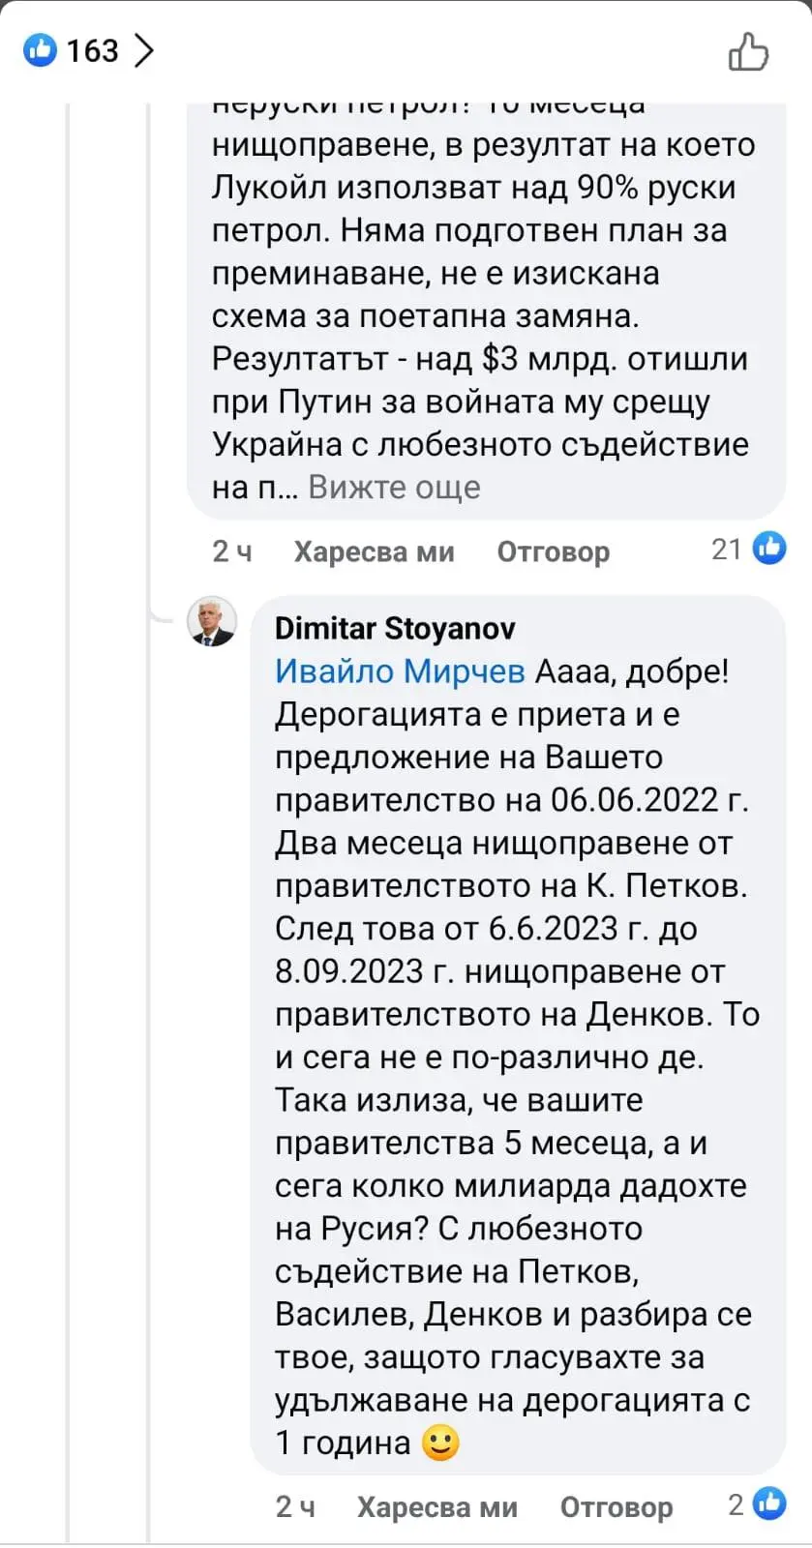
Task: Open the Dimitar Stoyanov profile name link
Action: tap(395, 628)
